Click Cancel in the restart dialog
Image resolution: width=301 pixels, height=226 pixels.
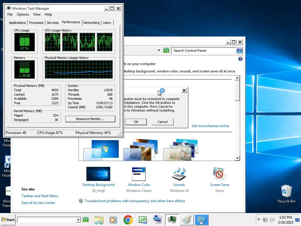tap(162, 122)
